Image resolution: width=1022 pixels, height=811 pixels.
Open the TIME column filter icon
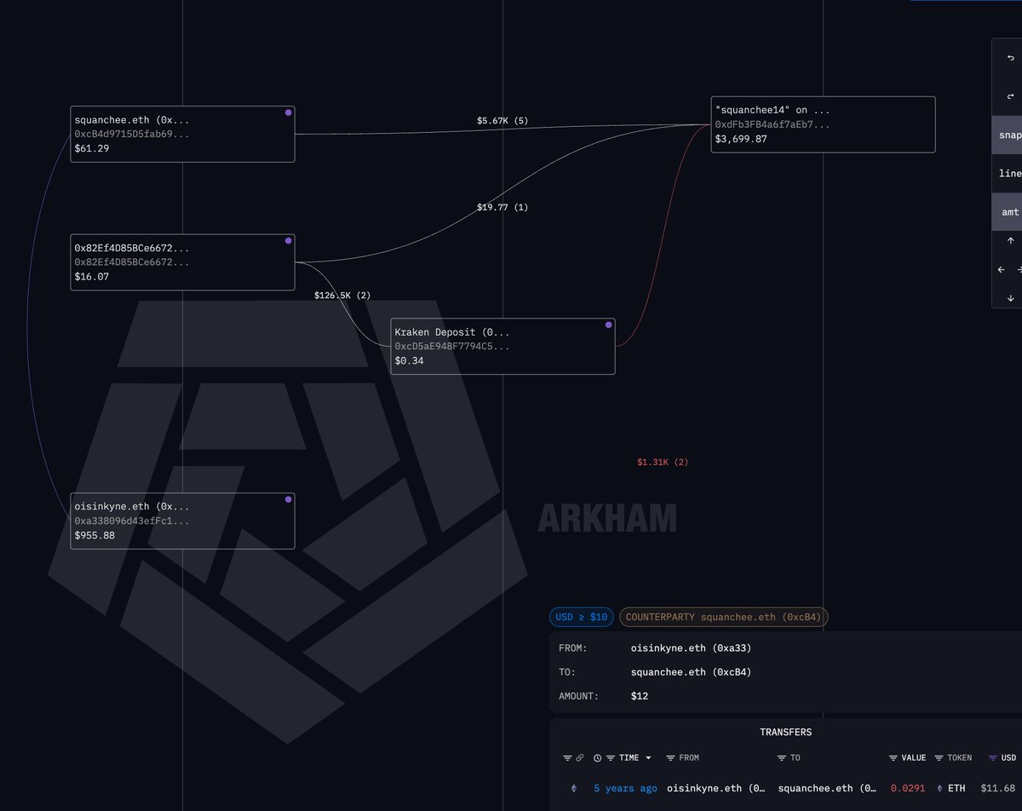point(611,758)
